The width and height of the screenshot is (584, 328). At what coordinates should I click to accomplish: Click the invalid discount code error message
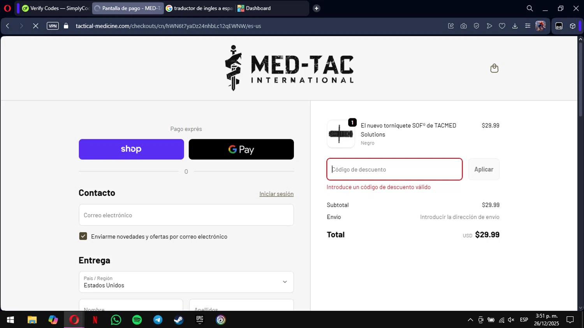pos(378,187)
